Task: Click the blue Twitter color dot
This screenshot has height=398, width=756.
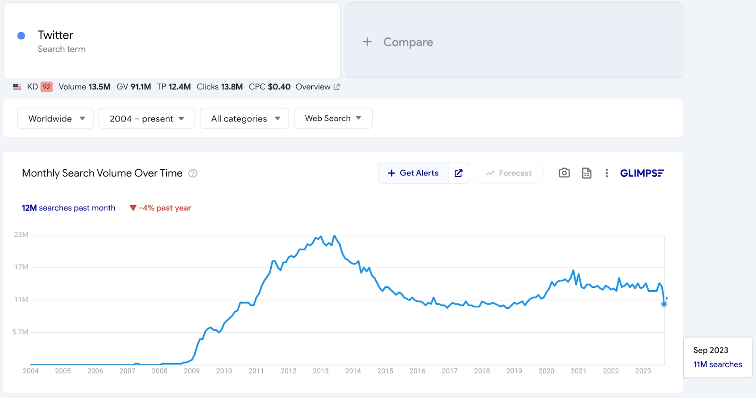Action: point(21,35)
